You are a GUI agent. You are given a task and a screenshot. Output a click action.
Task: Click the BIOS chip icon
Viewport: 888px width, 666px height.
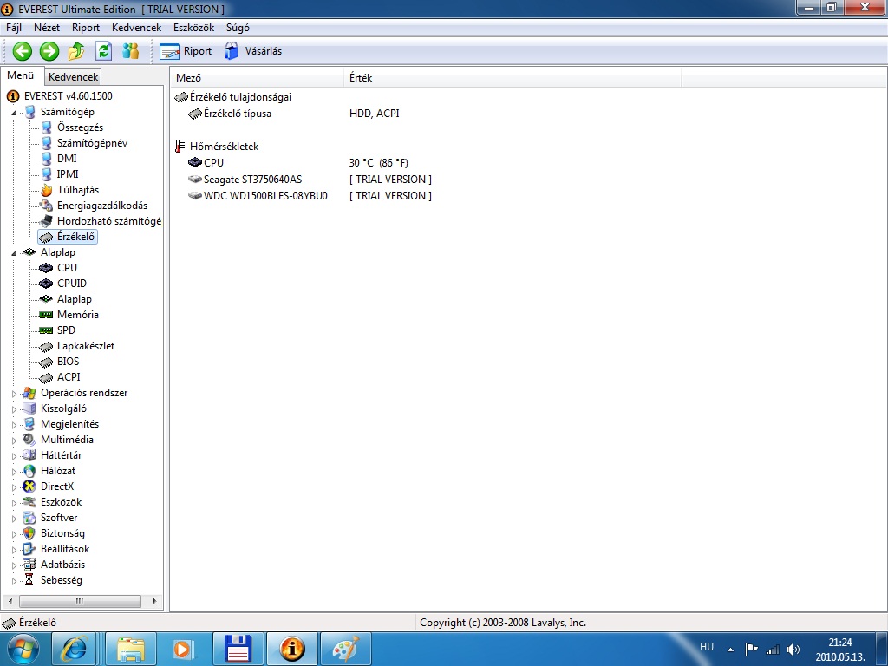coord(47,362)
